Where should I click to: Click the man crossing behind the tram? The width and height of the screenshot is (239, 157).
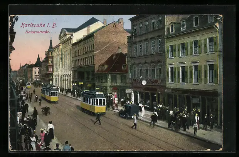(98, 119)
